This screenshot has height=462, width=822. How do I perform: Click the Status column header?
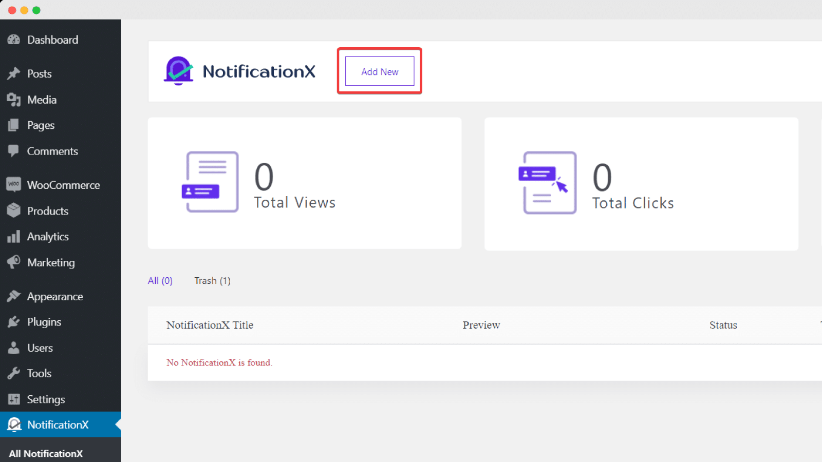(x=723, y=325)
